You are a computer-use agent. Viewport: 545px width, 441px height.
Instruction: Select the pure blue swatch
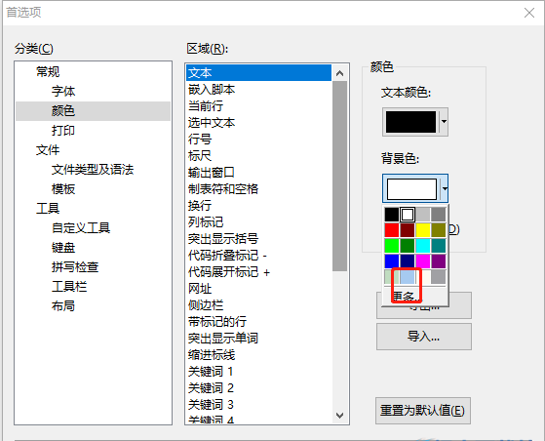[x=391, y=261]
